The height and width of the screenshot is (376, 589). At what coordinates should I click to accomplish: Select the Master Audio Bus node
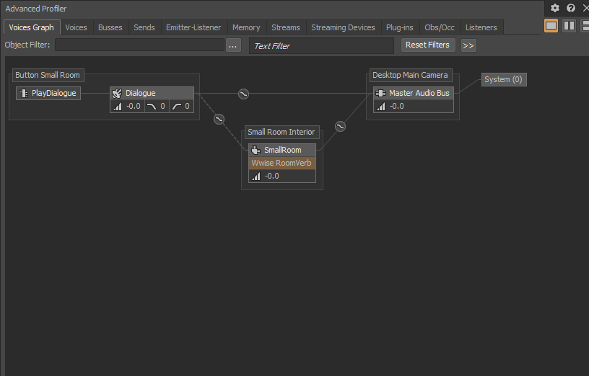pyautogui.click(x=414, y=93)
